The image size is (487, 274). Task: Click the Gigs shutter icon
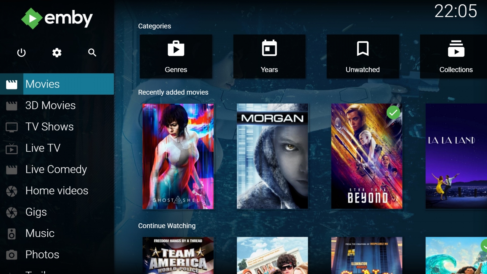(x=12, y=213)
